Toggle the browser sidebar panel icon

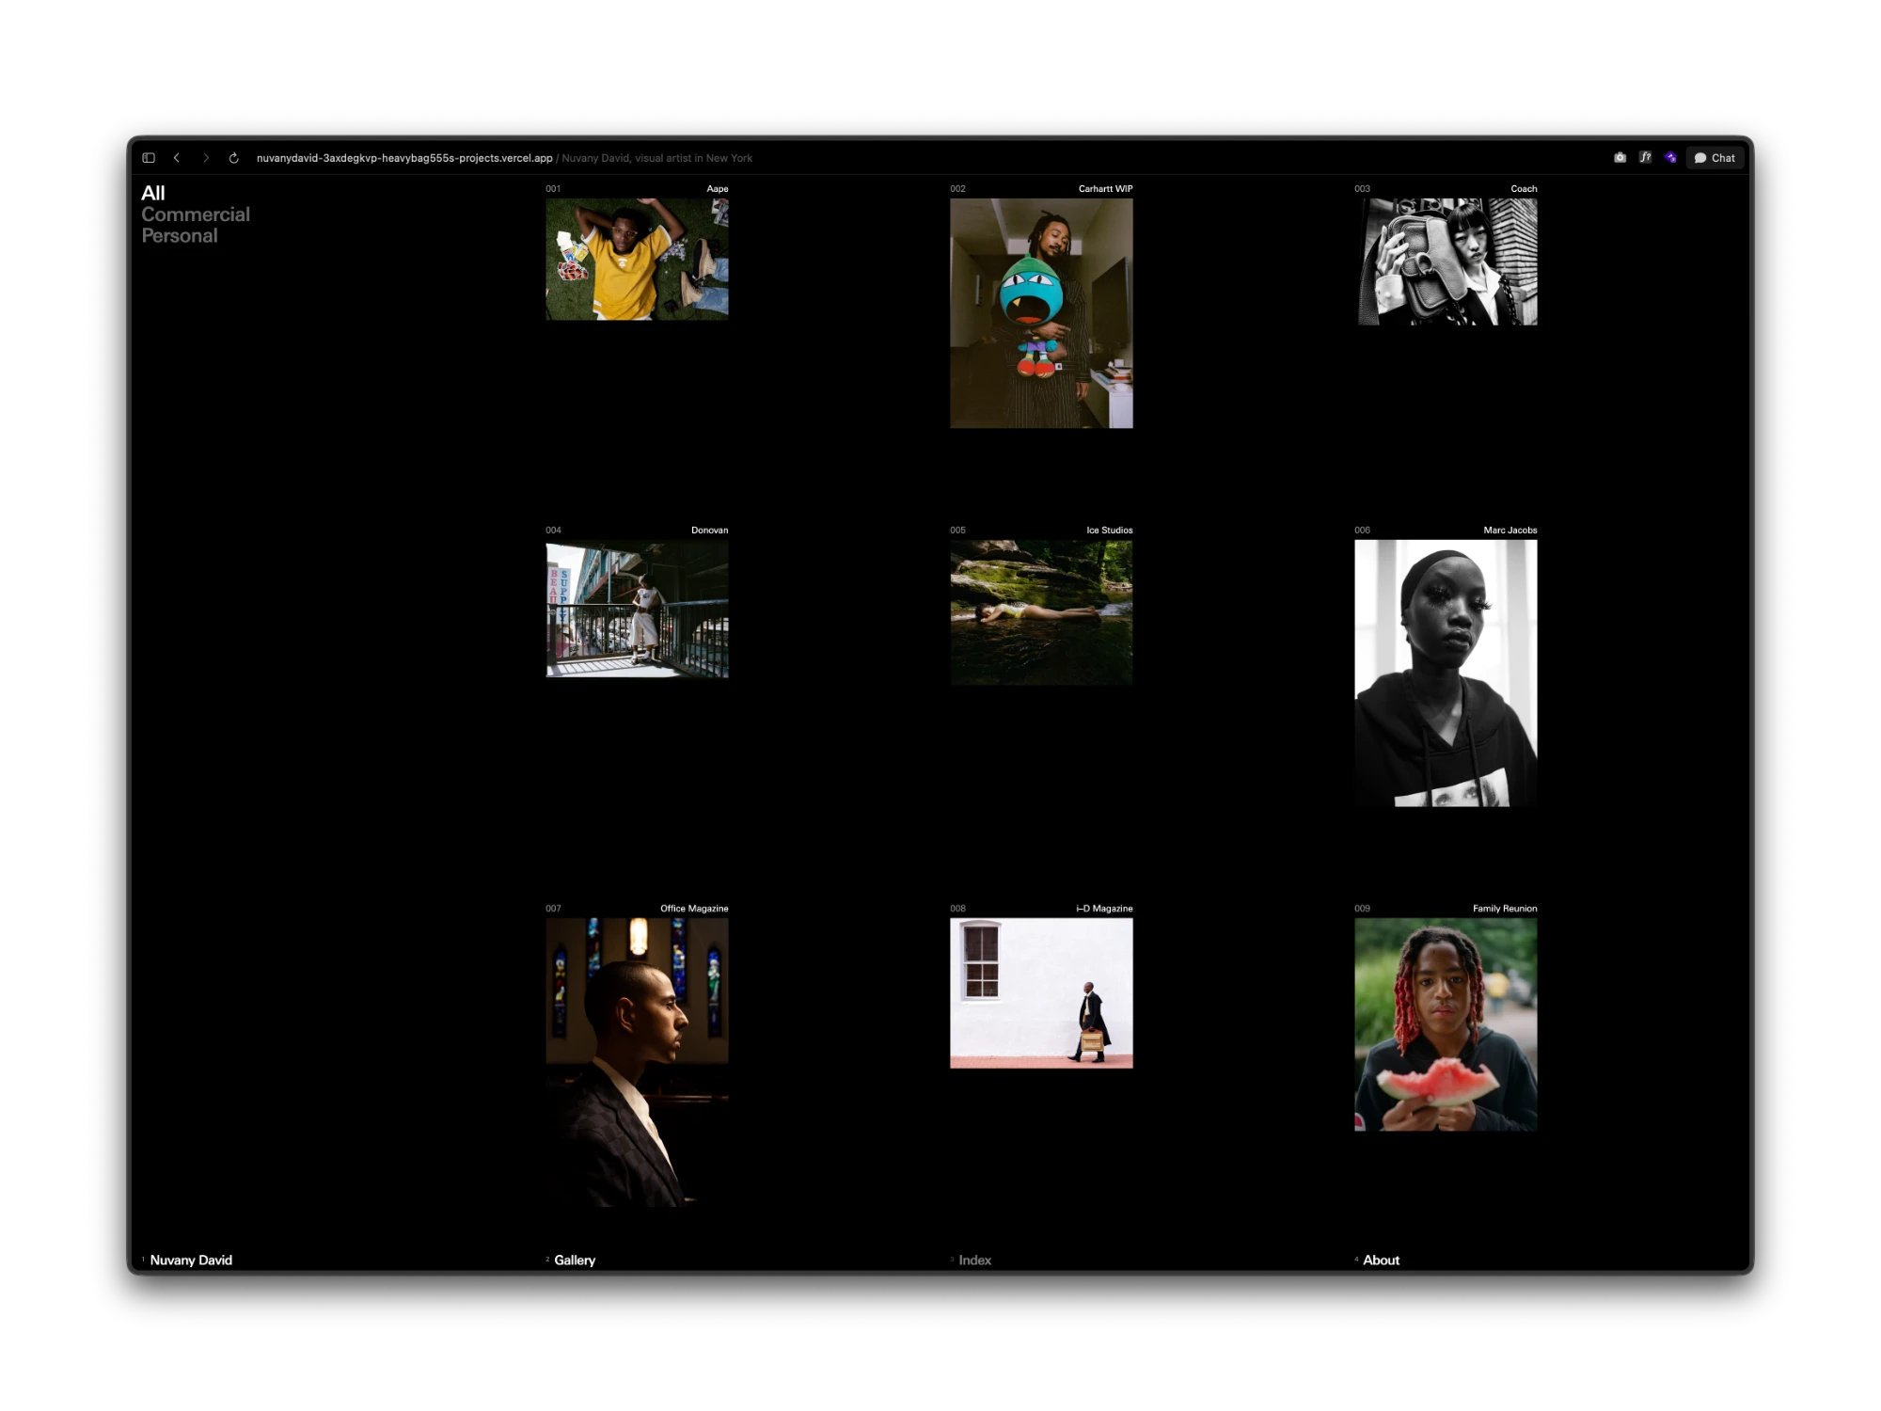[x=149, y=158]
